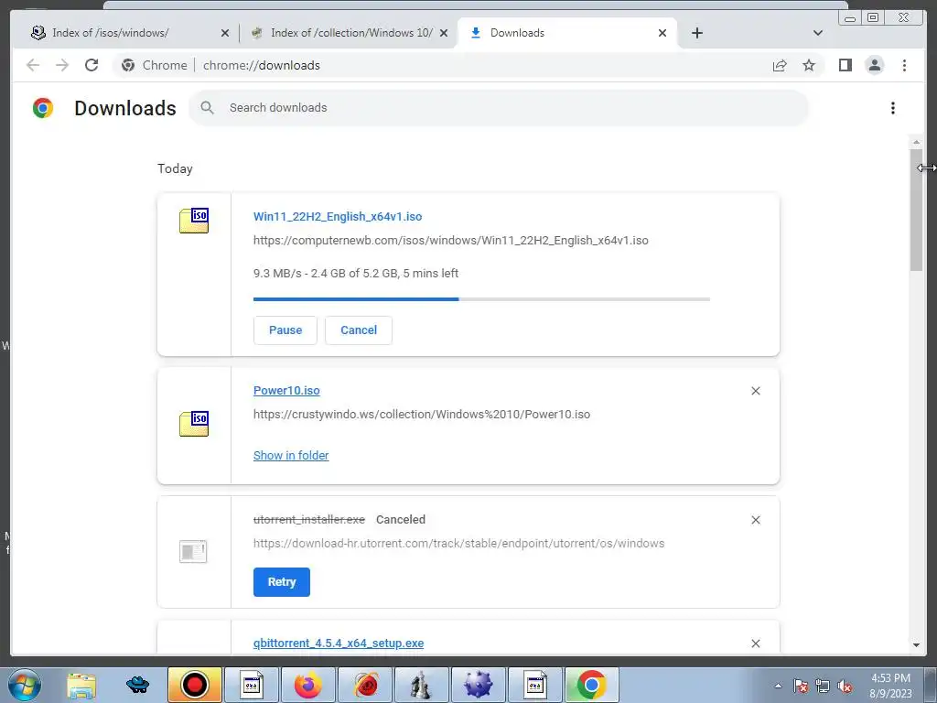Click the scrollbar down arrow
Viewport: 937px width, 703px height.
coord(916,645)
